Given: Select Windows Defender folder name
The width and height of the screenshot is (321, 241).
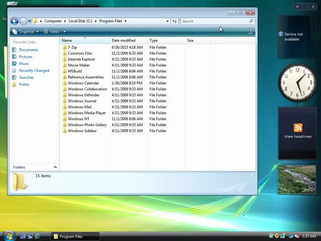Looking at the screenshot, I should pos(83,95).
